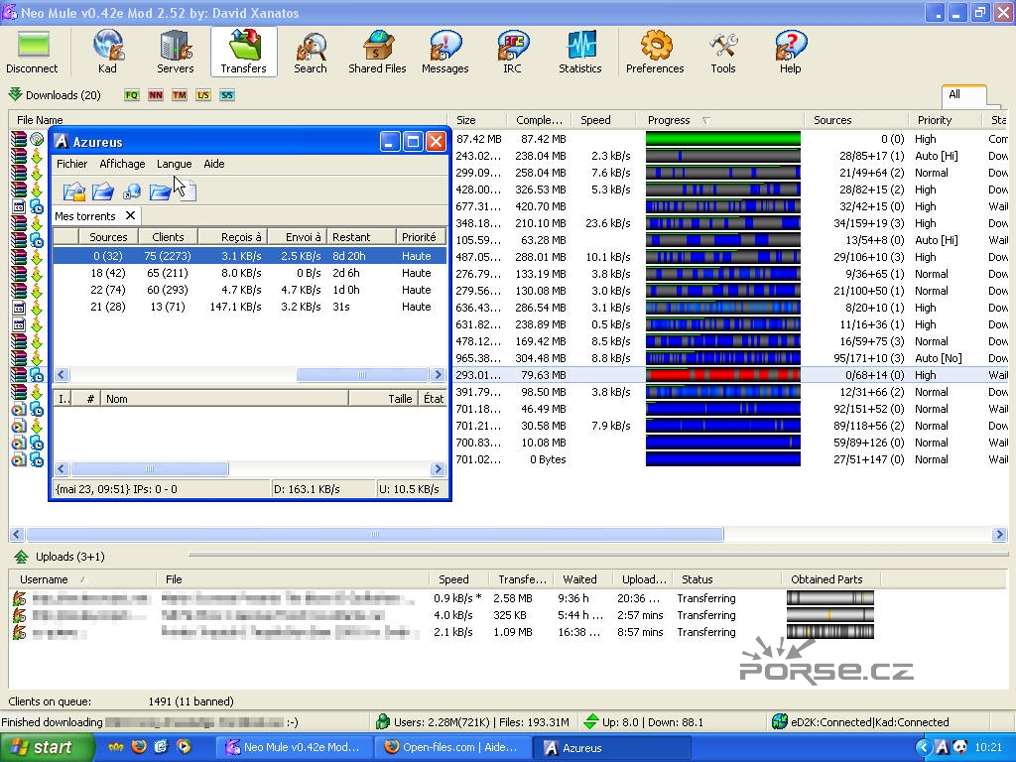1016x762 pixels.
Task: Click right scroll arrow of the downloads list
Action: click(x=999, y=535)
